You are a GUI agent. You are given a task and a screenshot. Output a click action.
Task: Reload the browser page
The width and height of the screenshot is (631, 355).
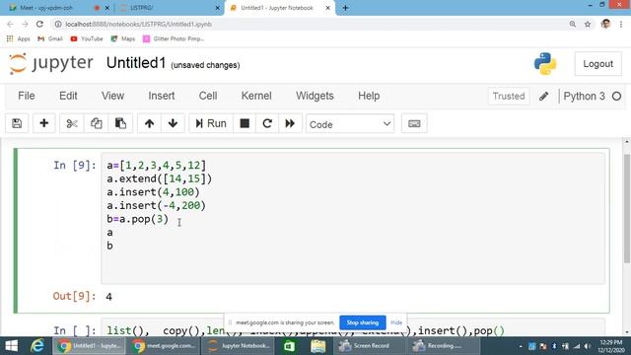pos(39,24)
